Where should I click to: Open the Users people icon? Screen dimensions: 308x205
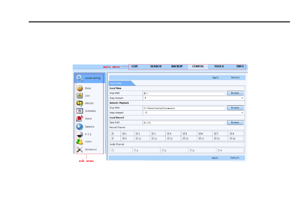point(80,142)
